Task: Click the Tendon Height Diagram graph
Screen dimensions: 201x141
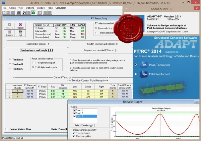Action: coord(155,123)
